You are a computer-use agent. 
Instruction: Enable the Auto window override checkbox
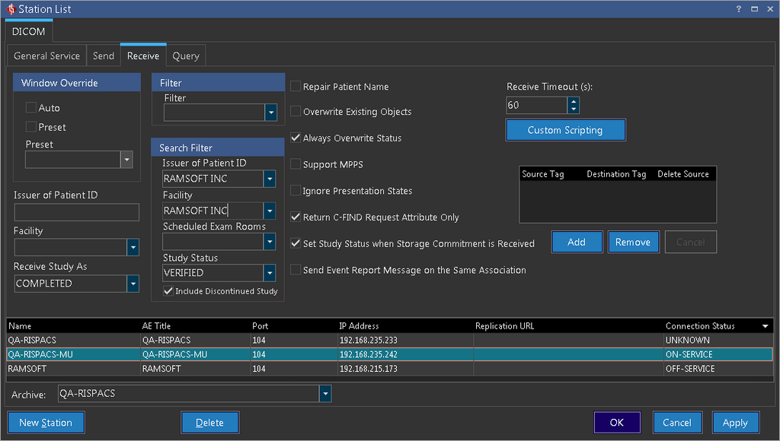31,108
